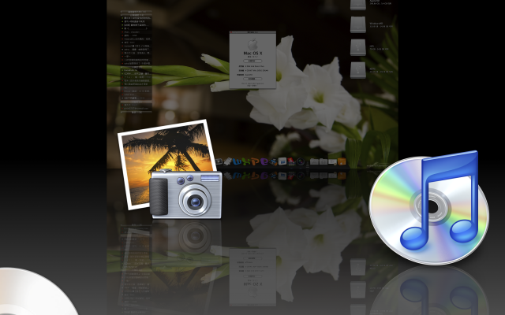Open the iPhoto camera icon

185,195
